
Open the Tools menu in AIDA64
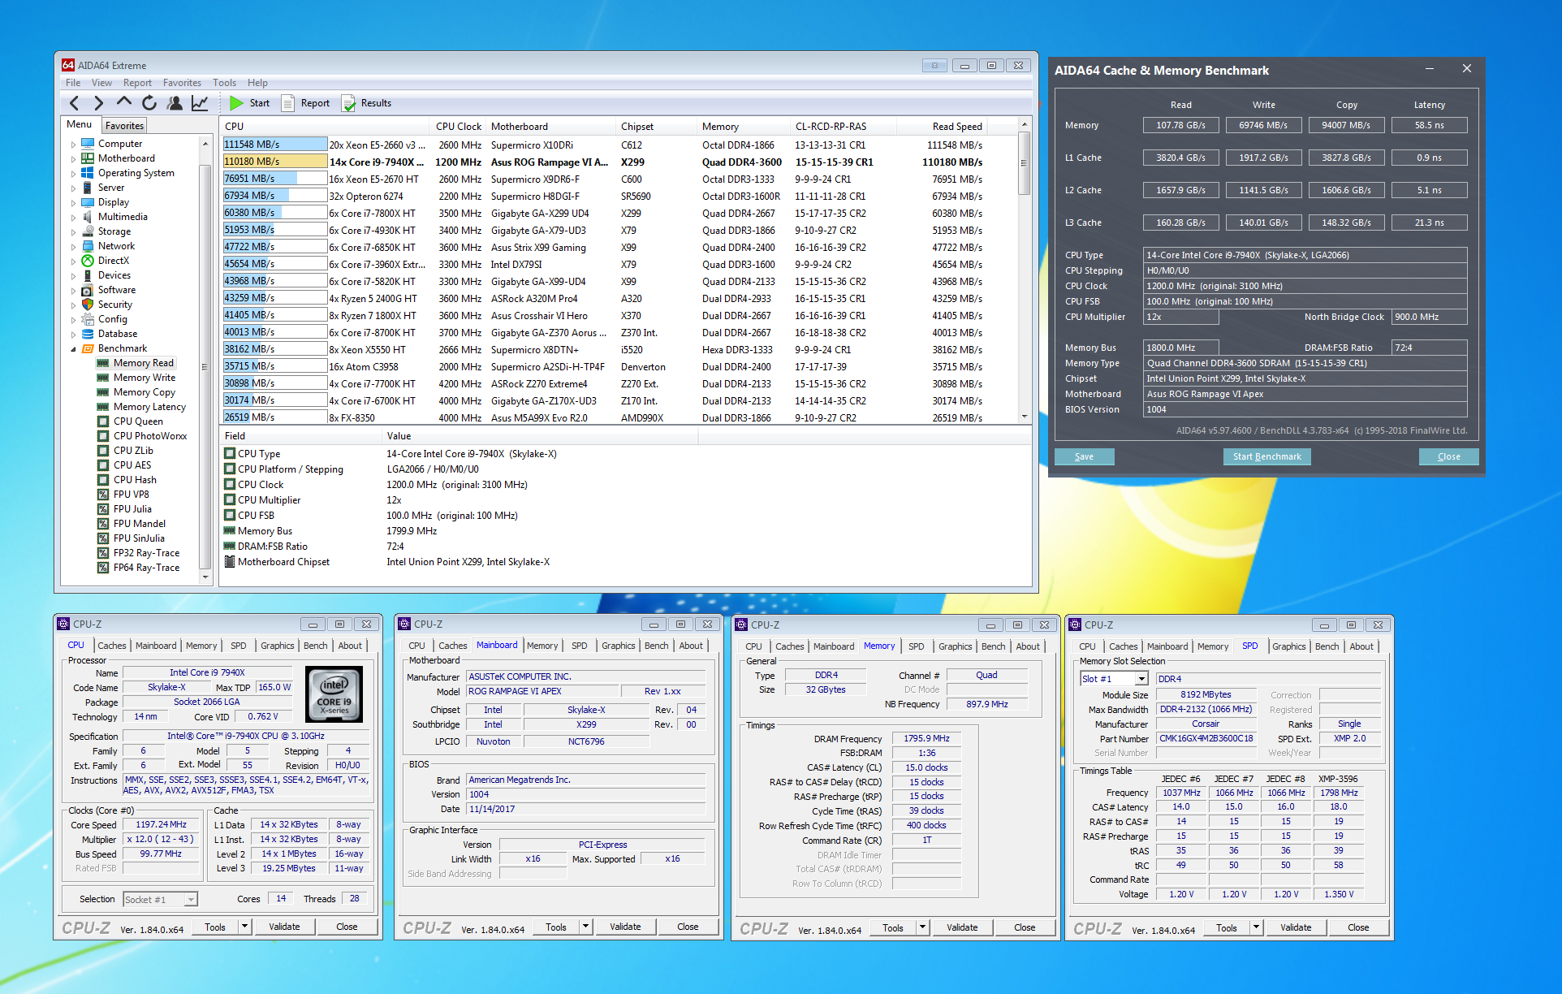[x=224, y=83]
